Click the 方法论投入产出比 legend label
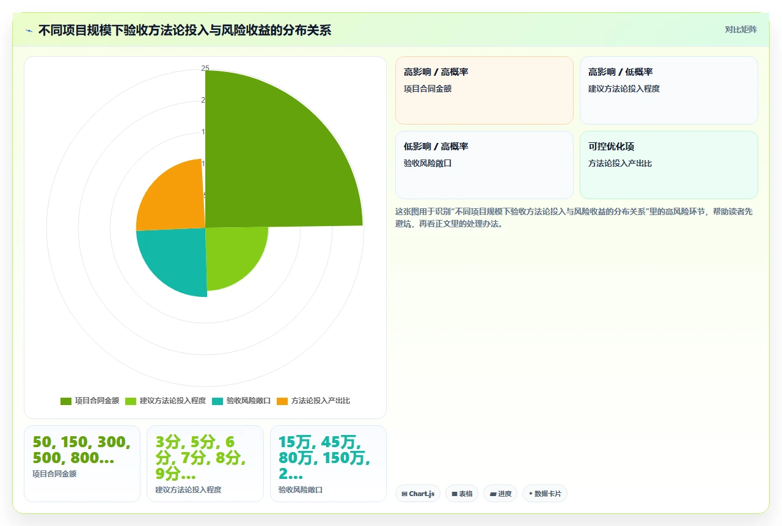The image size is (782, 526). [321, 401]
